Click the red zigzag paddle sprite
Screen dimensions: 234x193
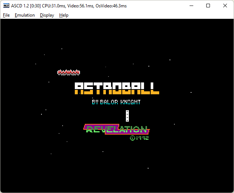point(68,72)
